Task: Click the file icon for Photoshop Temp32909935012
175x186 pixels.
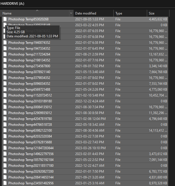Action: [5, 113]
